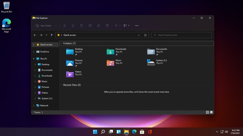The width and height of the screenshot is (243, 136).
Task: Switch to large icons view in status bar
Action: (211, 113)
